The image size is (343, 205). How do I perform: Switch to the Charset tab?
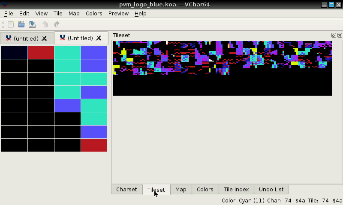click(x=126, y=190)
